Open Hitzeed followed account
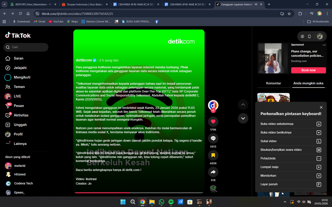This screenshot has height=207, width=332. (16, 174)
